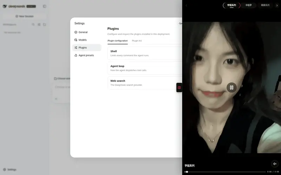
Task: Click the grid icon in the sidebar header
Action: (39, 24)
